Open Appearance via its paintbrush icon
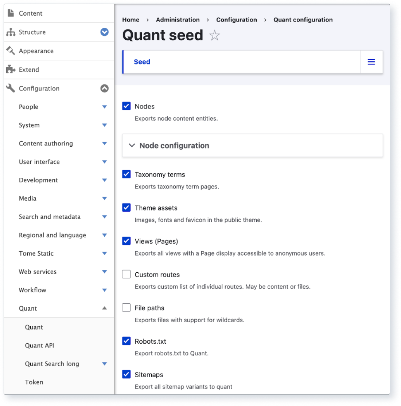401x406 pixels. [10, 51]
